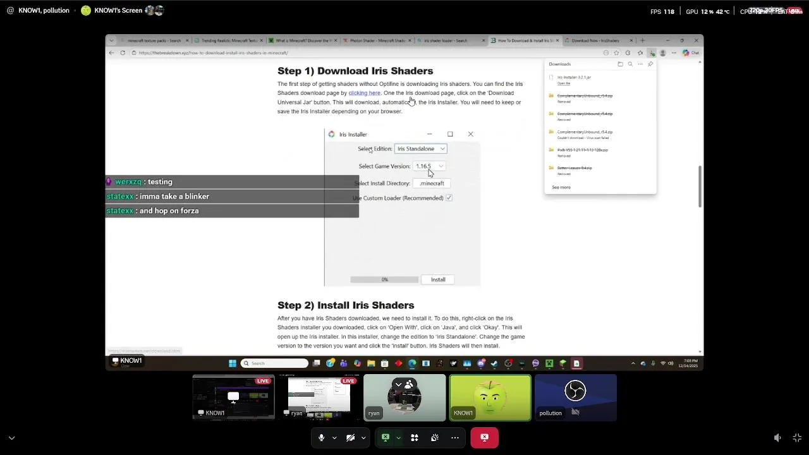Toggle green screen share button
Screen dimensions: 809x455
tap(385, 437)
